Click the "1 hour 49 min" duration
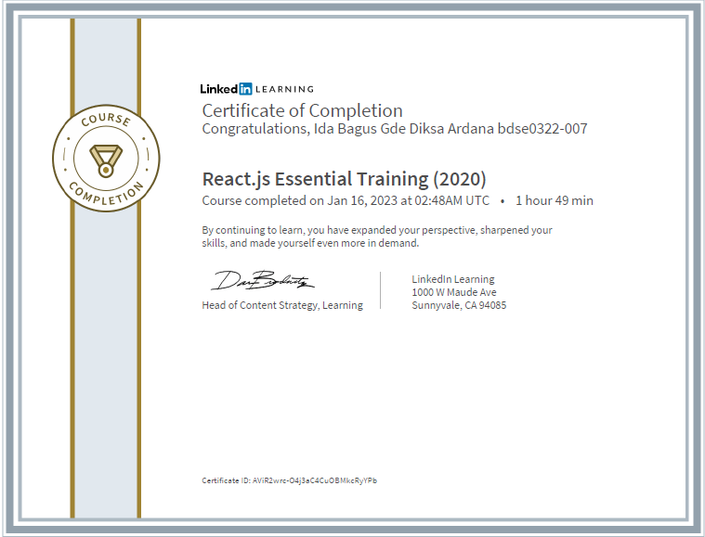 555,200
